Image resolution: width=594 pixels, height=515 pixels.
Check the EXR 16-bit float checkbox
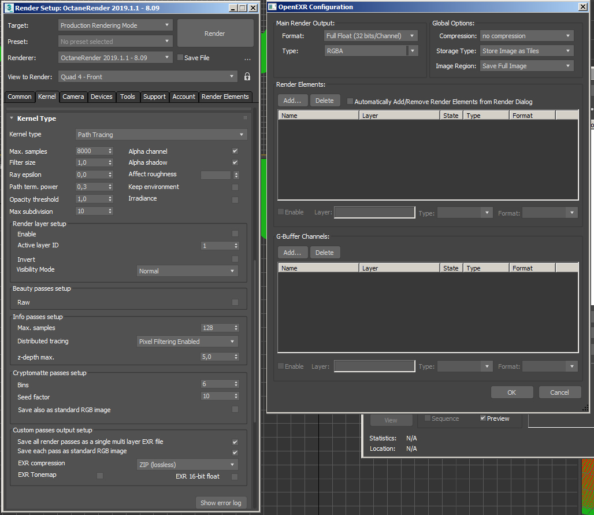coord(235,477)
